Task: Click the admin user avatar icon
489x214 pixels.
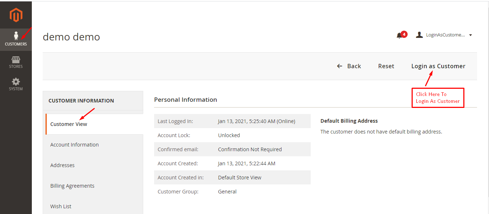Action: click(419, 35)
